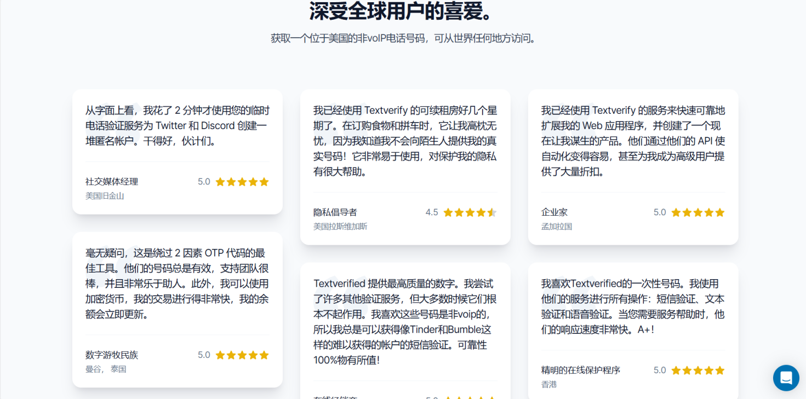This screenshot has width=806, height=399.
Task: Select the reviewer title 社交媒体经理
Action: pos(112,182)
